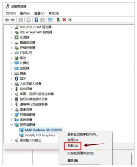Choose 卸载(U) from the context menu

coord(73,145)
